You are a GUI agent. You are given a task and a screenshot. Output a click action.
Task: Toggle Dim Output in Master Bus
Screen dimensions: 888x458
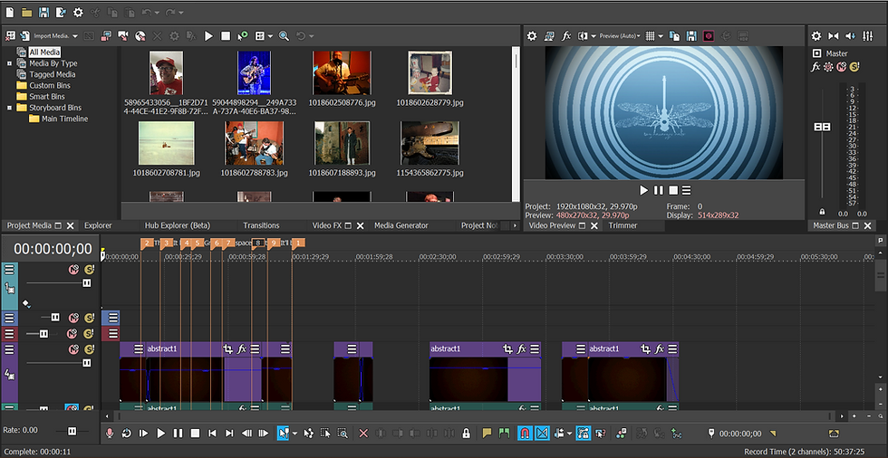tap(850, 36)
